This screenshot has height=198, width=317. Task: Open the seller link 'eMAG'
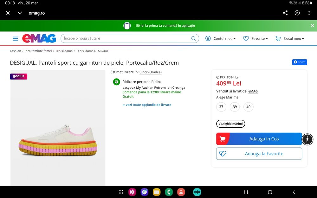(253, 91)
